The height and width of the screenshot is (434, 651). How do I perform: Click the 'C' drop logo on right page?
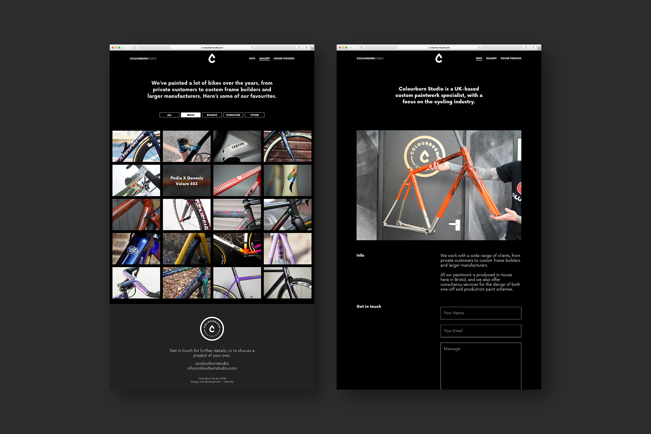click(x=438, y=58)
